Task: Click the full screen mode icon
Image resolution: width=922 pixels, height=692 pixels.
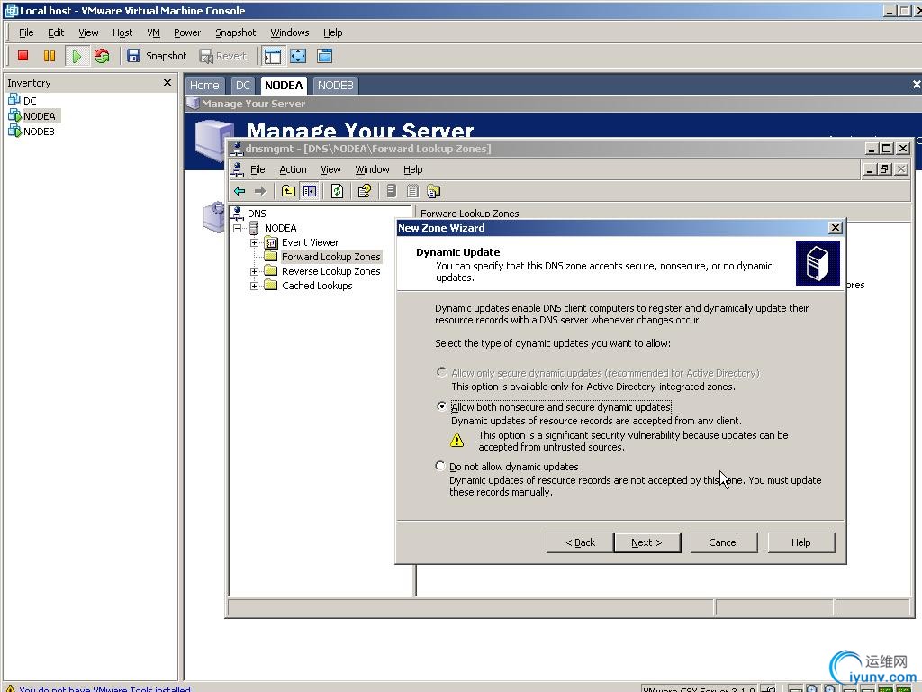Action: point(299,56)
